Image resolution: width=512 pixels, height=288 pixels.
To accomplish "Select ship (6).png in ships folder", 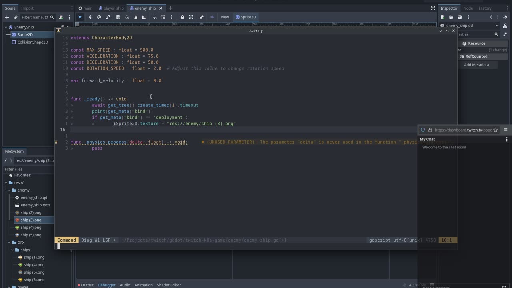I will pos(34,280).
